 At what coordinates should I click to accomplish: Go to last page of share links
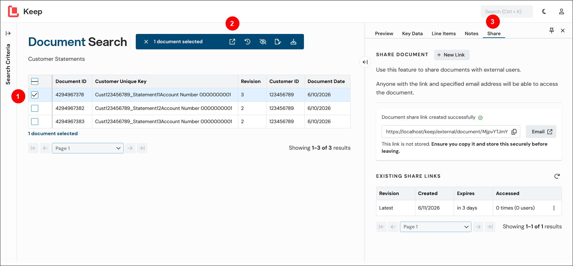(x=490, y=227)
